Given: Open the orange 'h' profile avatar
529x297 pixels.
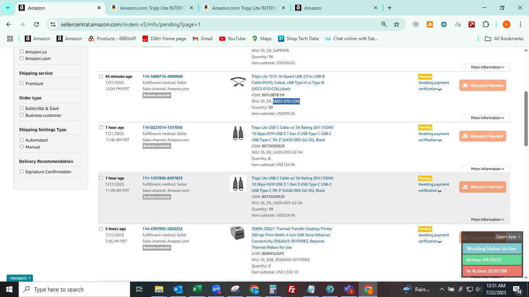Looking at the screenshot, I should pyautogui.click(x=506, y=24).
